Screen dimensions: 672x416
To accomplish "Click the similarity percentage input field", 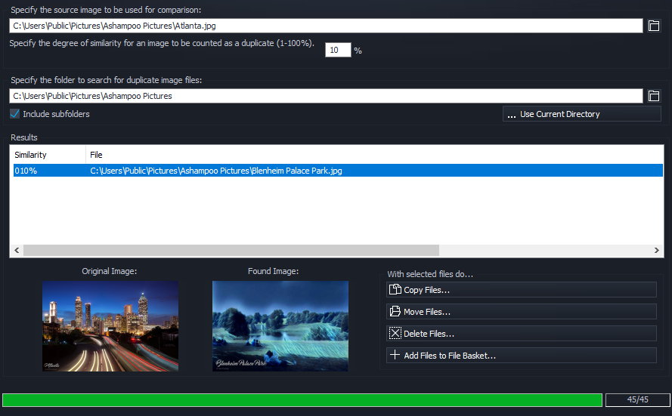I will click(338, 51).
